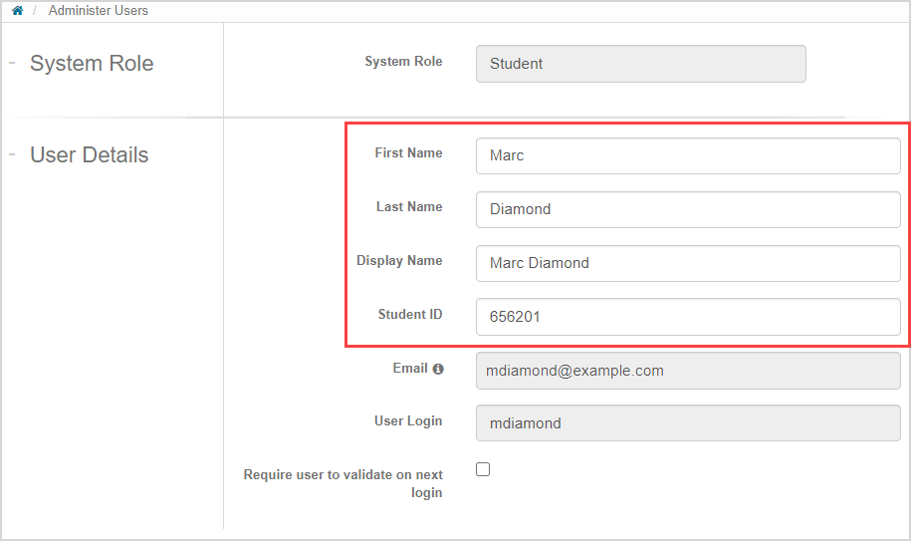The height and width of the screenshot is (541, 911).
Task: Click the 'Require user to validate' label text
Action: pyautogui.click(x=343, y=483)
